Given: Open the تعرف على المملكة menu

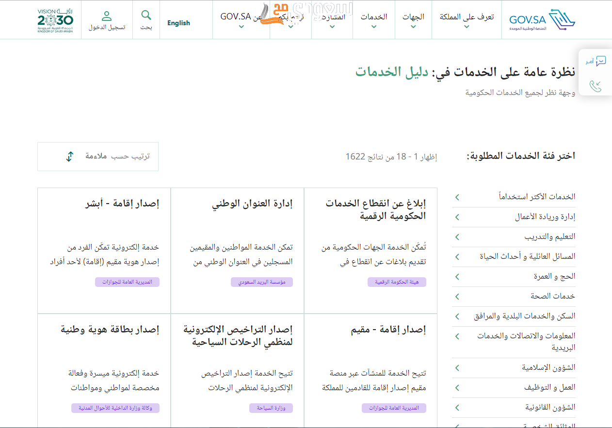Looking at the screenshot, I should tap(467, 20).
